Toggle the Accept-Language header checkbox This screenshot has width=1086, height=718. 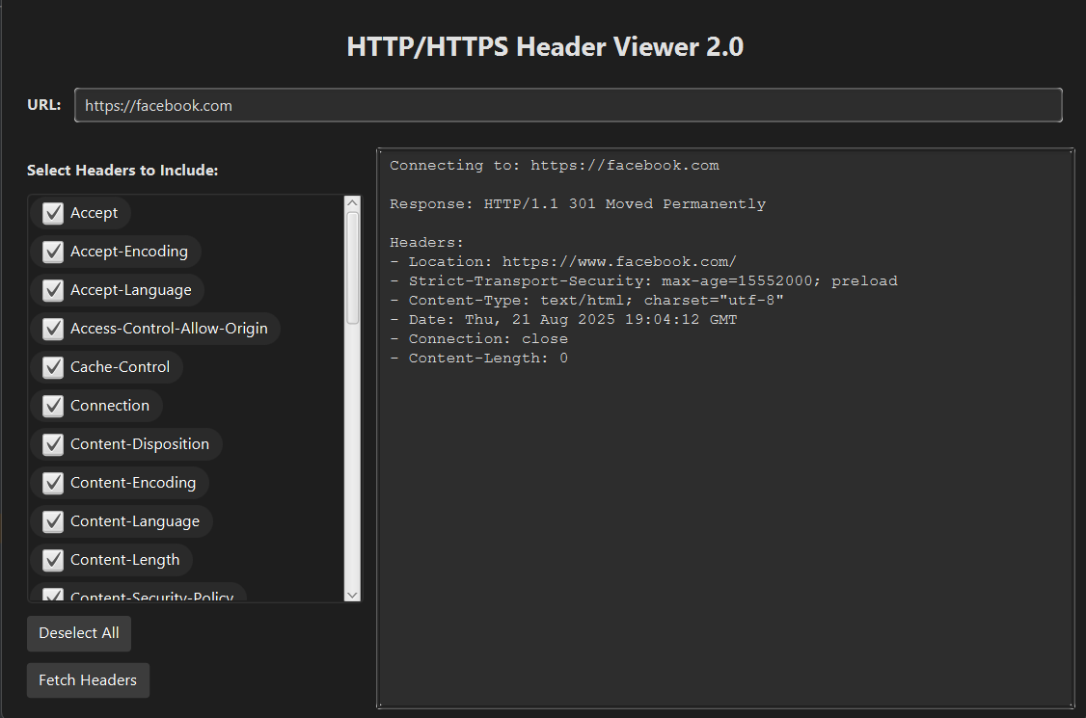53,290
